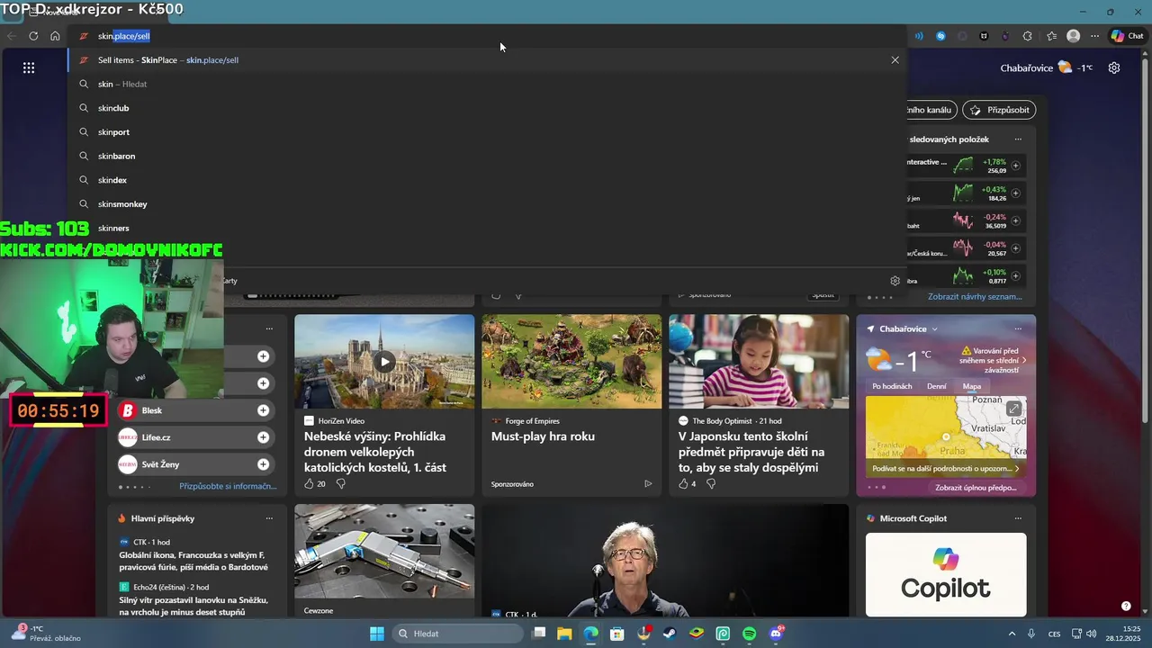Open the browser profile avatar
The image size is (1152, 648).
[1073, 36]
